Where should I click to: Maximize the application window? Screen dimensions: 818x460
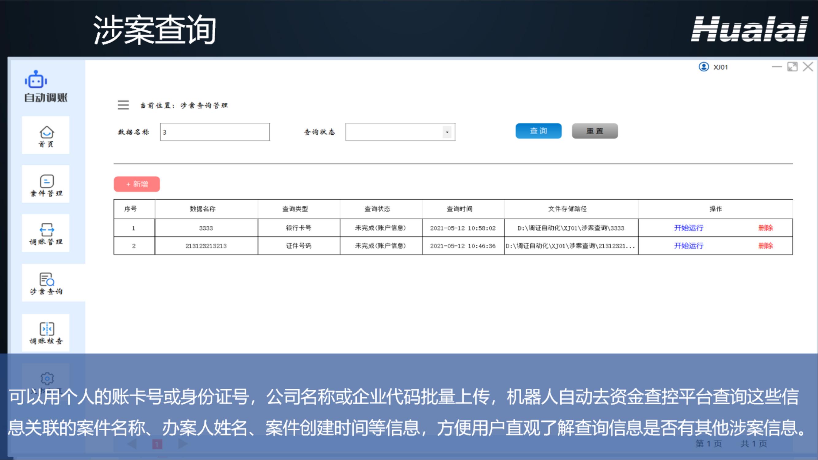coord(792,67)
